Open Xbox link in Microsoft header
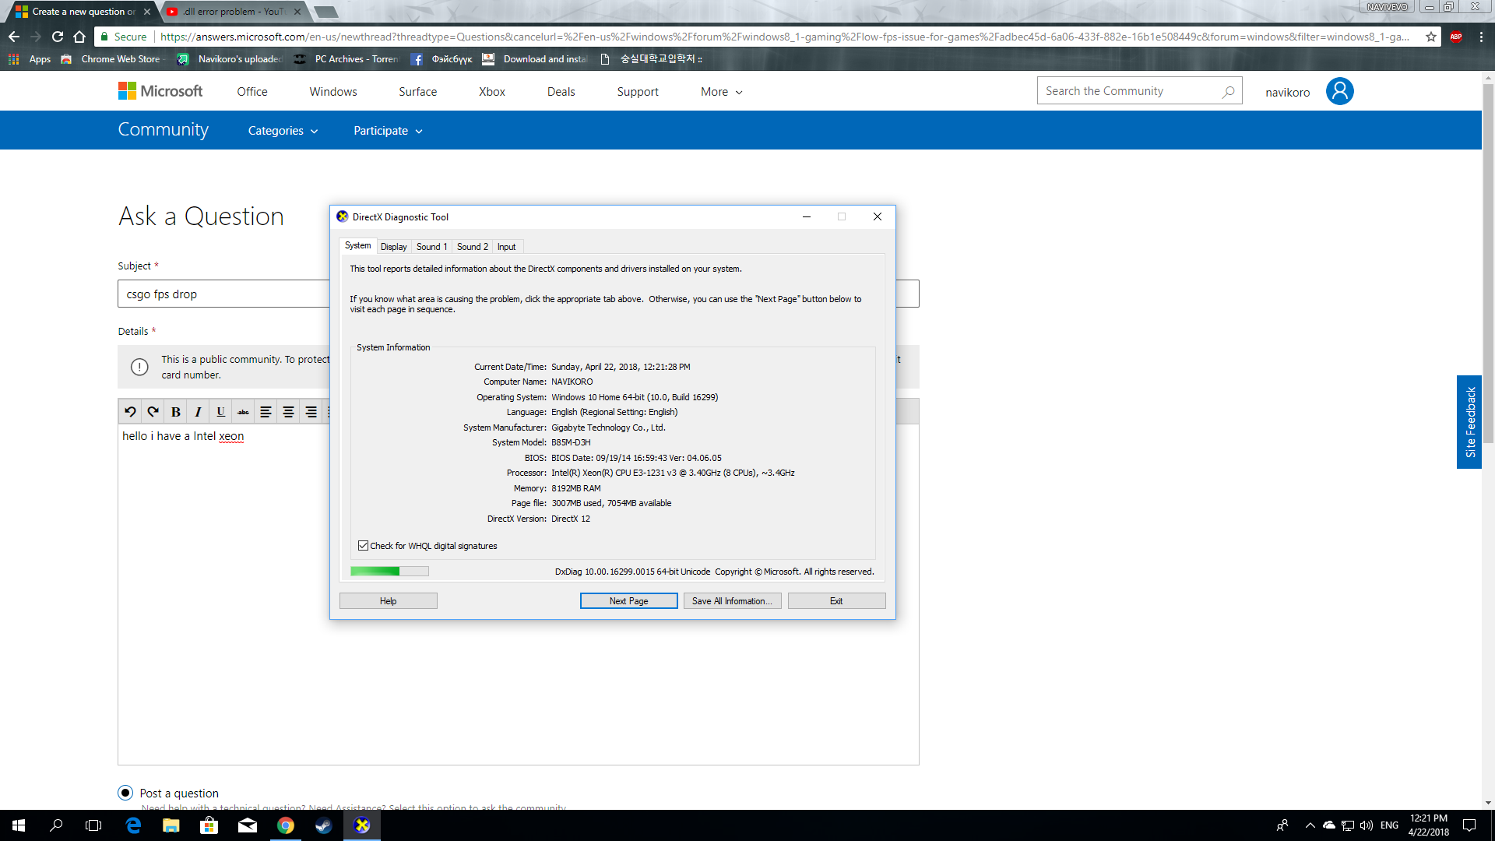 pyautogui.click(x=492, y=92)
